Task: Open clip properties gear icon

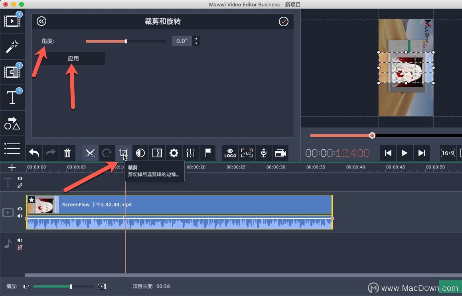Action: point(174,153)
